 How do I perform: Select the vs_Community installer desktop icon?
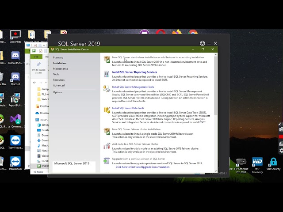tap(15, 121)
